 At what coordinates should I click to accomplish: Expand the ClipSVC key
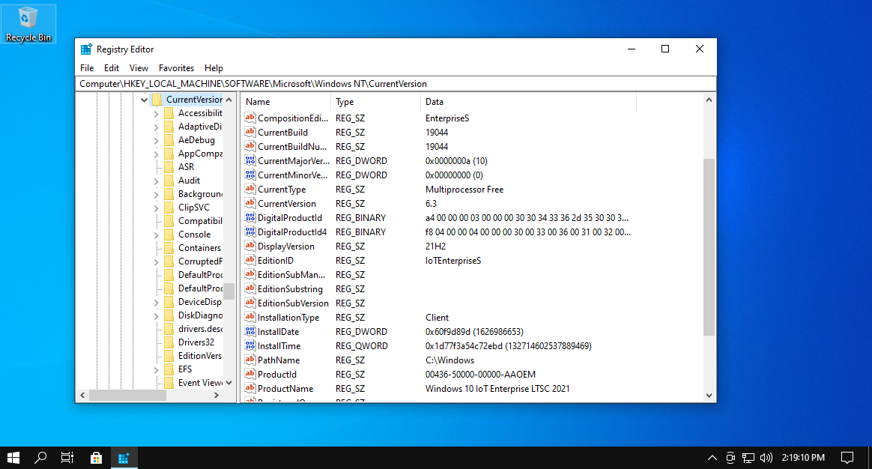click(157, 208)
